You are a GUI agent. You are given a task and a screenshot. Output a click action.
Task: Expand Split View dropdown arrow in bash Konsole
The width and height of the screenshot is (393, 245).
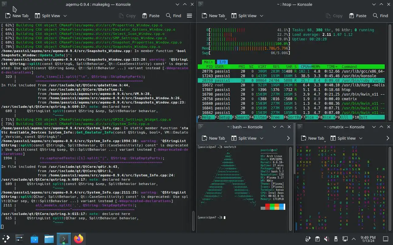(262, 138)
